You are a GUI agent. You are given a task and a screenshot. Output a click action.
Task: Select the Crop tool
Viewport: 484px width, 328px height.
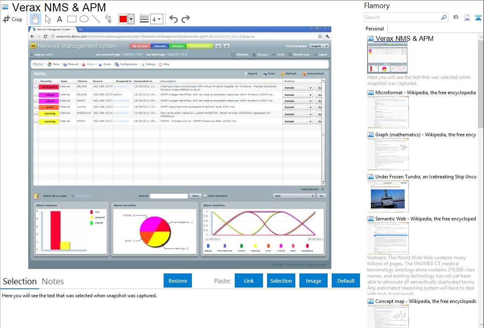point(13,19)
